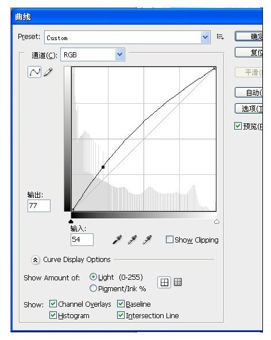Image resolution: width=271 pixels, height=340 pixels.
Task: Pick the black point eyedropper
Action: [x=117, y=240]
